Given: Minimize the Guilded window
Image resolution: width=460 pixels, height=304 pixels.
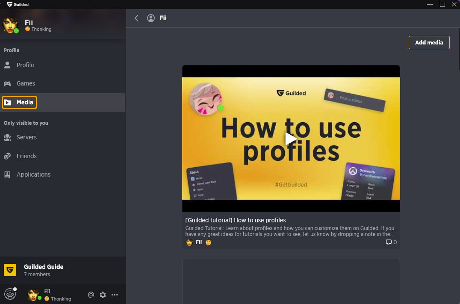Looking at the screenshot, I should 430,4.
